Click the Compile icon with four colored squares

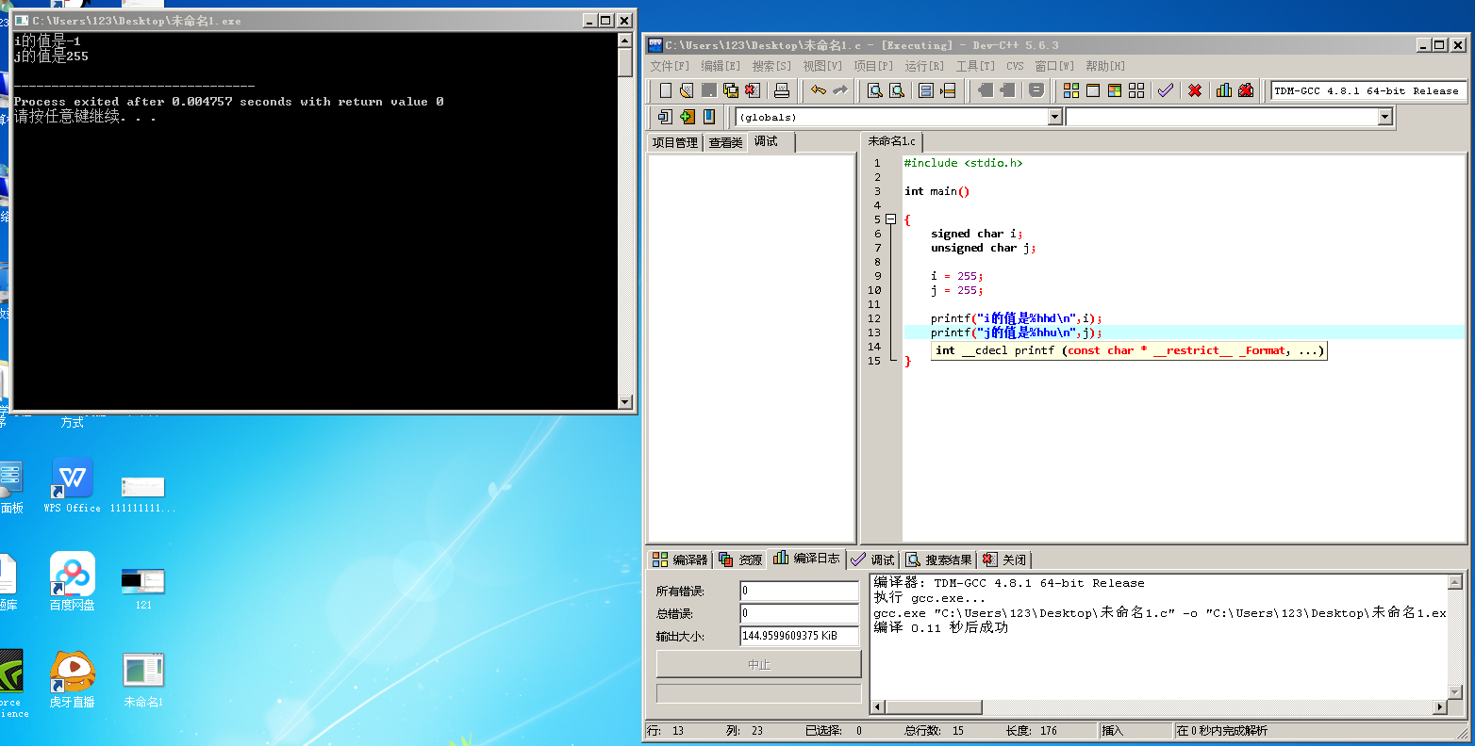1071,90
